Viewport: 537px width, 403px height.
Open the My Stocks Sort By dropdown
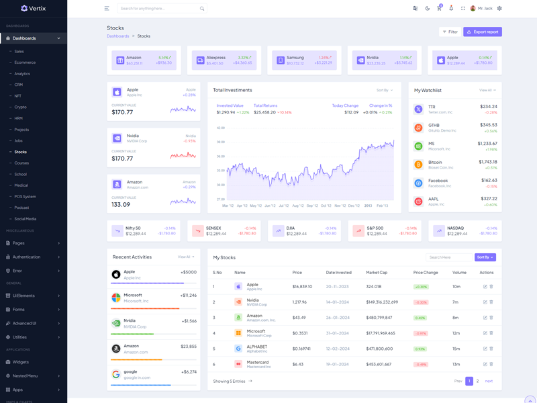pos(485,257)
